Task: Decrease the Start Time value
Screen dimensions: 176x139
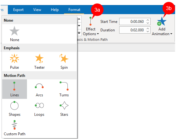Action: tap(148, 23)
